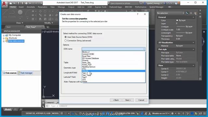Click the plus icon to add new layout
This screenshot has height=117, width=208.
coord(21,110)
